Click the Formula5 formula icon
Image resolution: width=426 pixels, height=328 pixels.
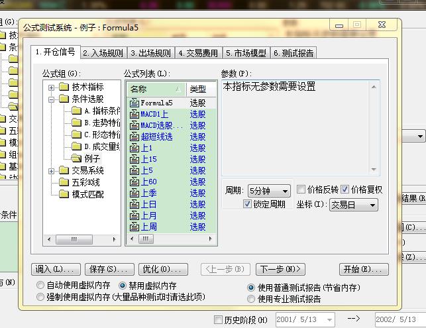(134, 103)
